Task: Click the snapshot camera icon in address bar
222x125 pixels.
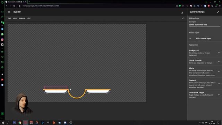Action: [x=177, y=6]
